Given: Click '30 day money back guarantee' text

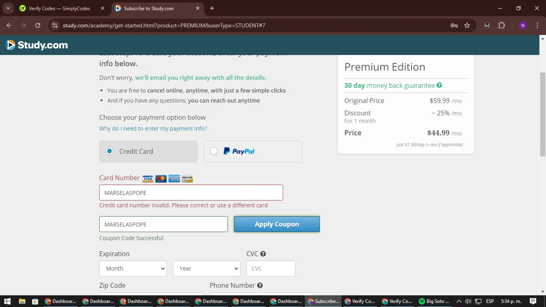Looking at the screenshot, I should 389,86.
